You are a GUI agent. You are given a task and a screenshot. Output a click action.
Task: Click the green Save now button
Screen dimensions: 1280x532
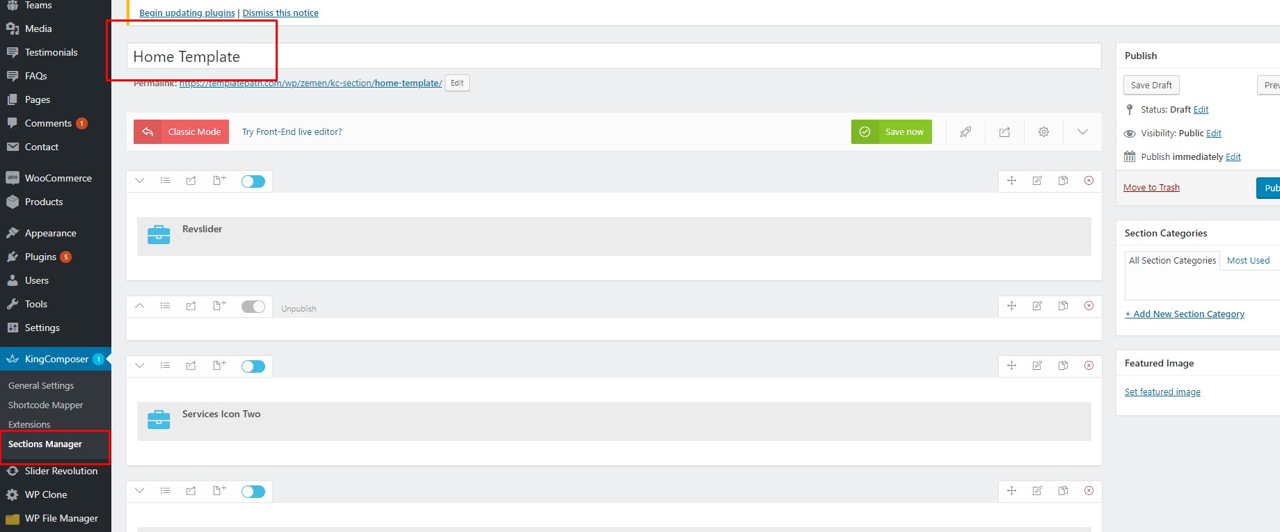coord(891,132)
